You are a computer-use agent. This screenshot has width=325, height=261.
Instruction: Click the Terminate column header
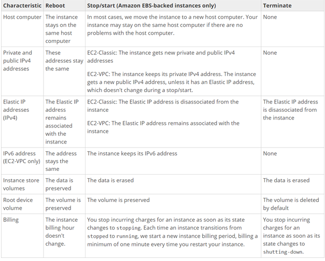pos(277,6)
